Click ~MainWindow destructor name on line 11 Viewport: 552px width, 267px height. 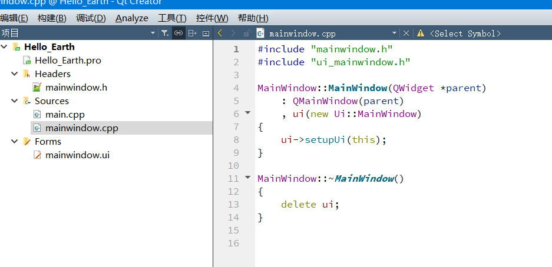361,179
